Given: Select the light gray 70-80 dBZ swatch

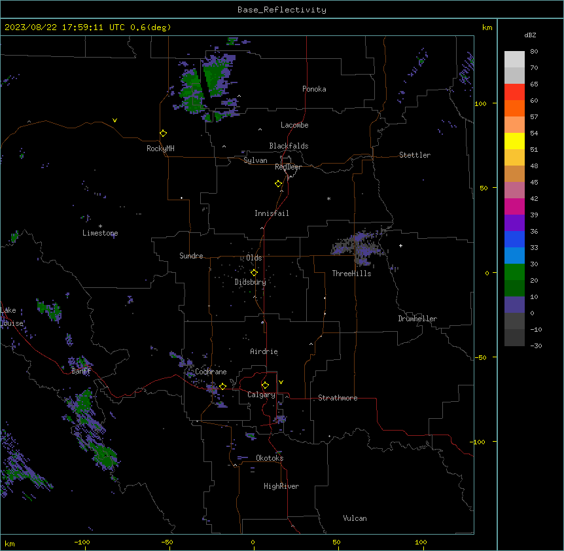Looking at the screenshot, I should coord(514,60).
